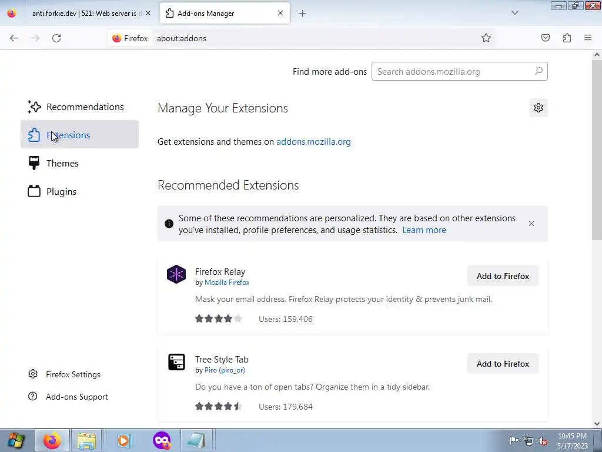
Task: Open the Learn more link
Action: click(x=424, y=230)
